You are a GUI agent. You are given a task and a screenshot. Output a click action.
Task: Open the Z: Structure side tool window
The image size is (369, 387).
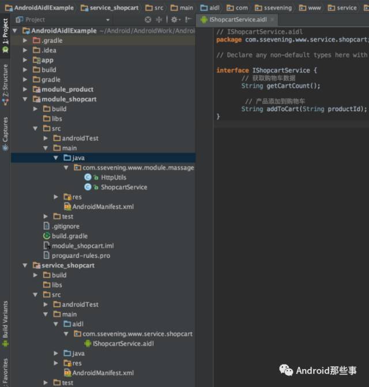pyautogui.click(x=5, y=85)
